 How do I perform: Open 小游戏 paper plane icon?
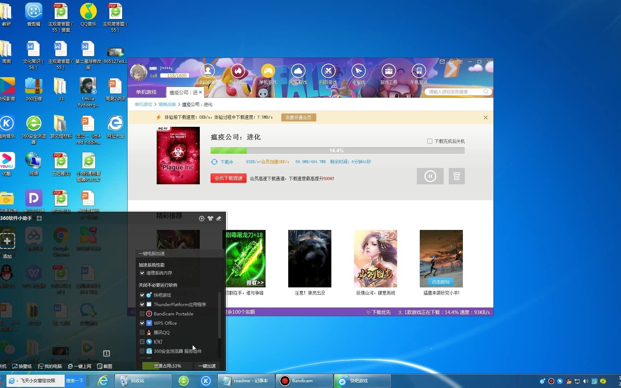coord(358,71)
